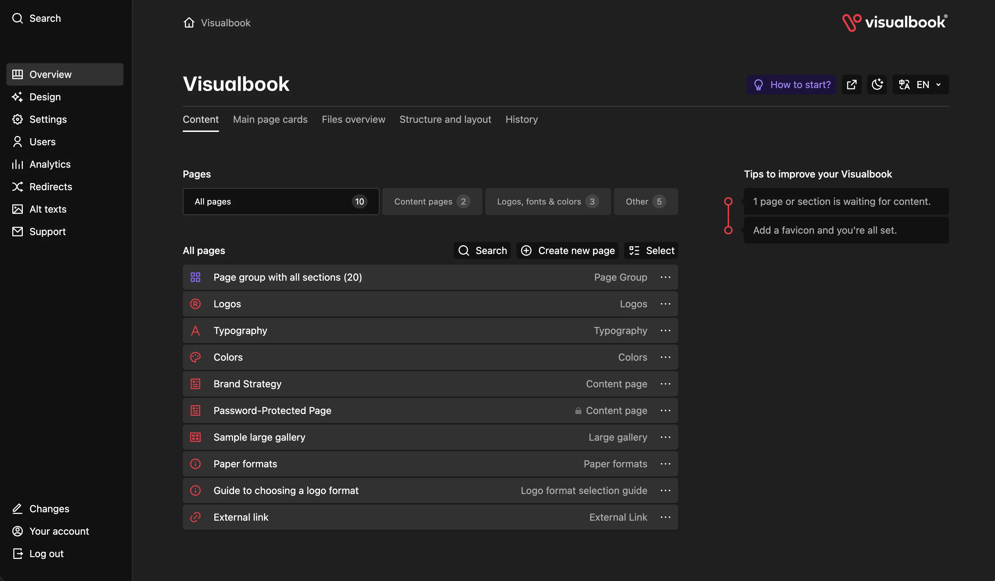Select the Content tab
This screenshot has width=995, height=581.
pyautogui.click(x=201, y=119)
